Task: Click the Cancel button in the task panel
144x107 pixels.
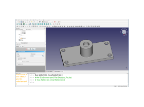Action: (x=28, y=49)
